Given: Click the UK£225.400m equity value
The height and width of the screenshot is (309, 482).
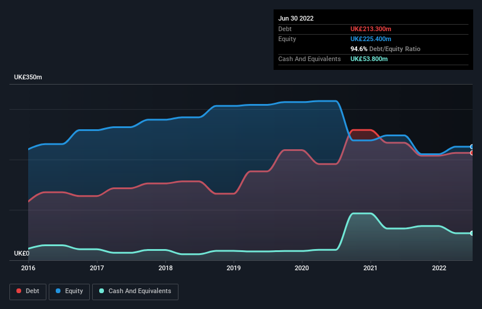Looking at the screenshot, I should [370, 39].
